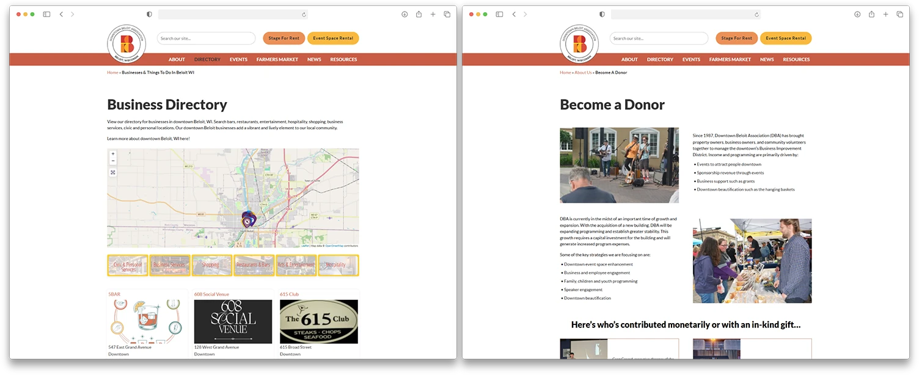Open browser downloads on the right window
The image size is (919, 375).
857,13
